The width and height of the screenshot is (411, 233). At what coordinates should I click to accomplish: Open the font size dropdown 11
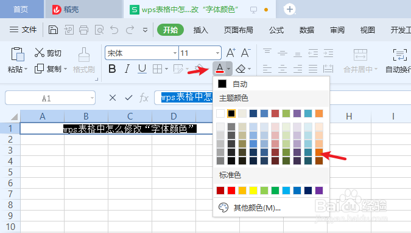(x=217, y=53)
